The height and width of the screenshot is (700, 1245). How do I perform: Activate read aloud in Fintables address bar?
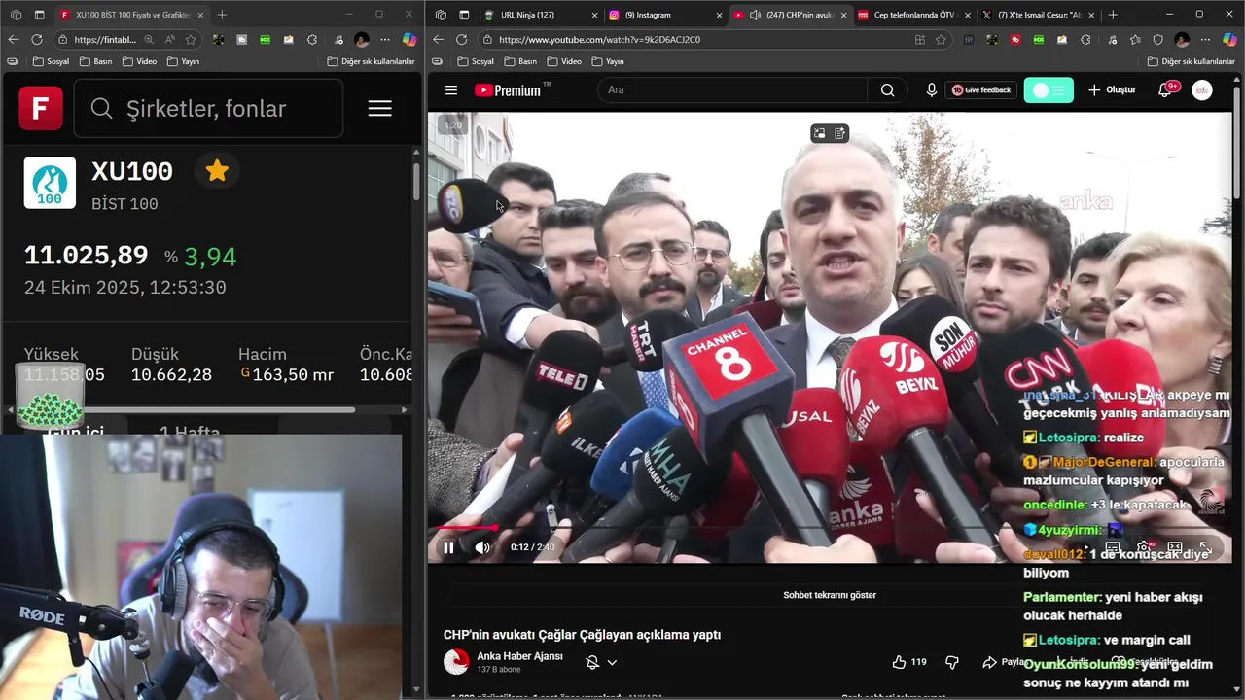click(170, 39)
